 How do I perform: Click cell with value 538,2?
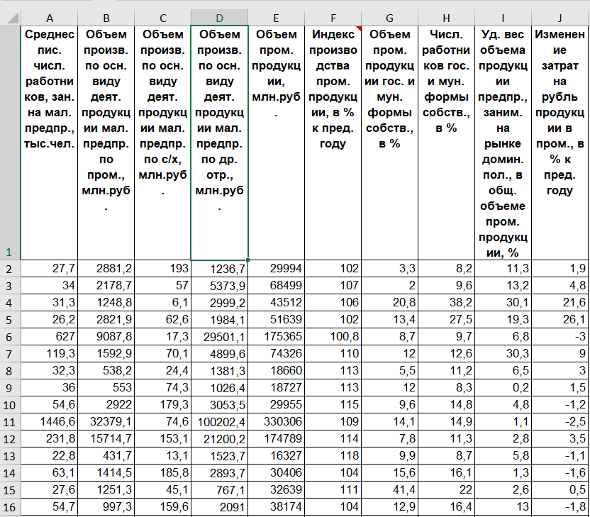point(106,371)
